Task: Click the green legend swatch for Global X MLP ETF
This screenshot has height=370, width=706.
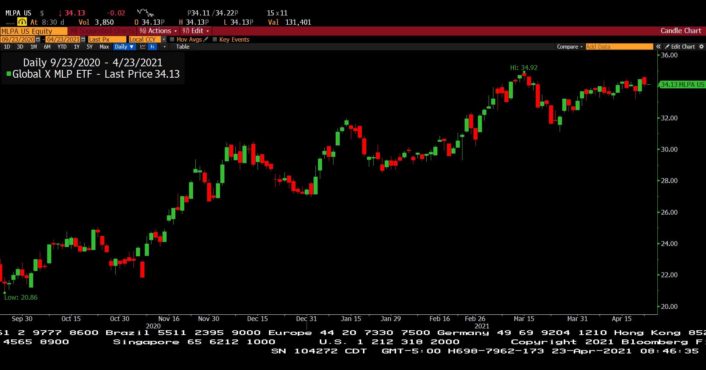Action: tap(9, 74)
